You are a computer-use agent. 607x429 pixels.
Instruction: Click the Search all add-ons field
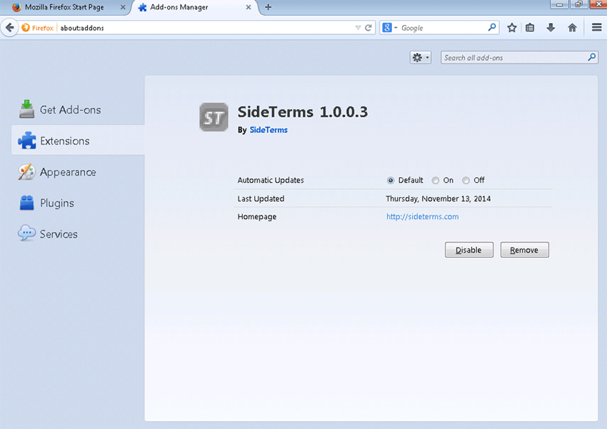[x=513, y=58]
